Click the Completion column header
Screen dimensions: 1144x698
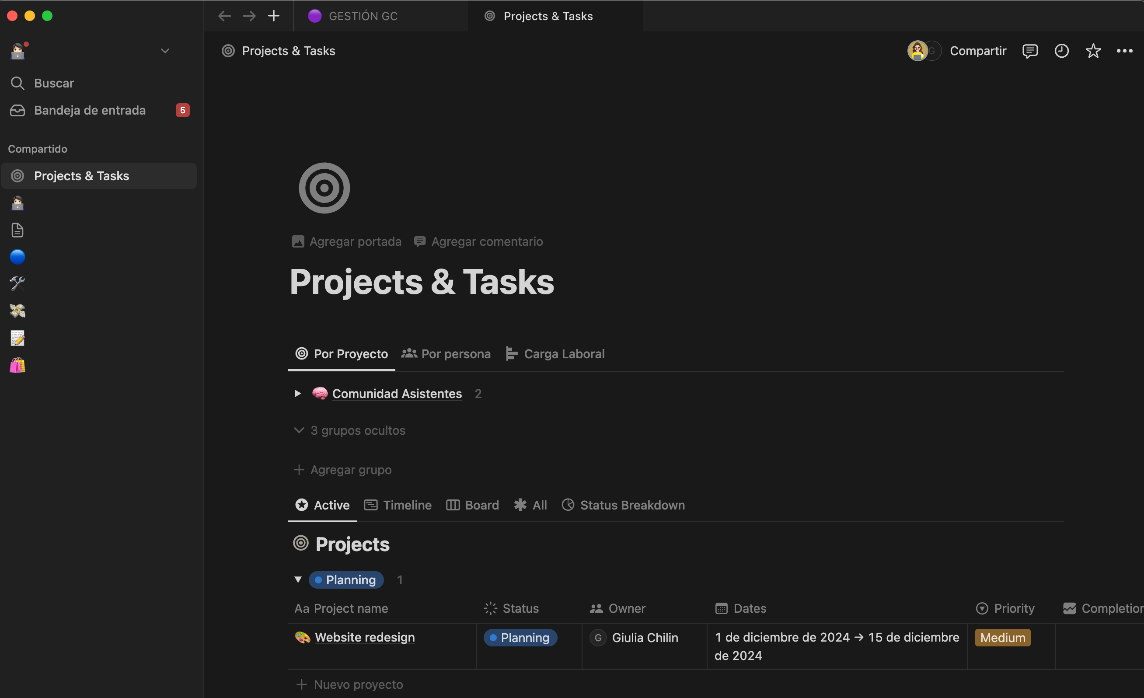coord(1103,608)
